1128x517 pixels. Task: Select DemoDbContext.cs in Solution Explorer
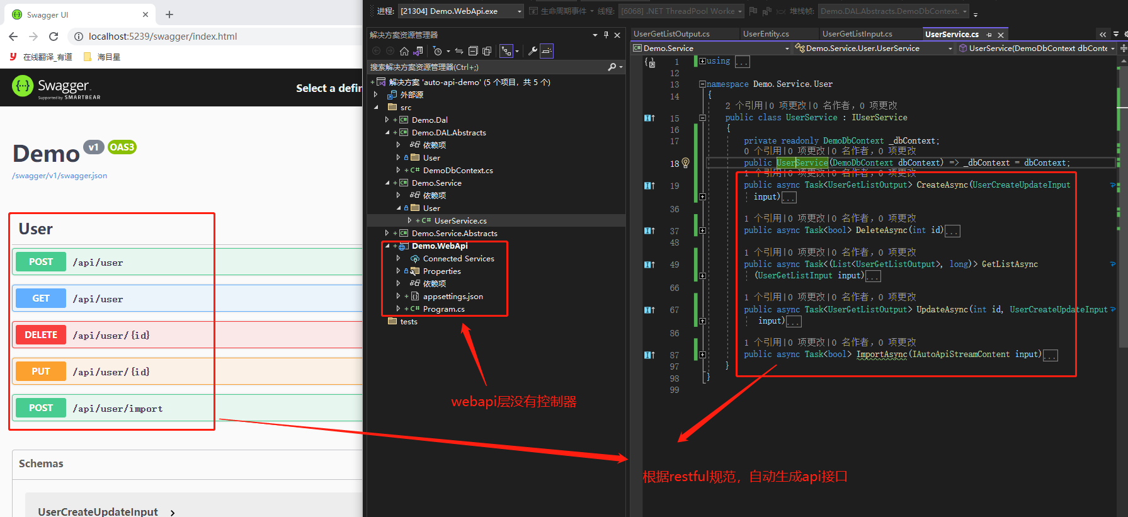(458, 170)
